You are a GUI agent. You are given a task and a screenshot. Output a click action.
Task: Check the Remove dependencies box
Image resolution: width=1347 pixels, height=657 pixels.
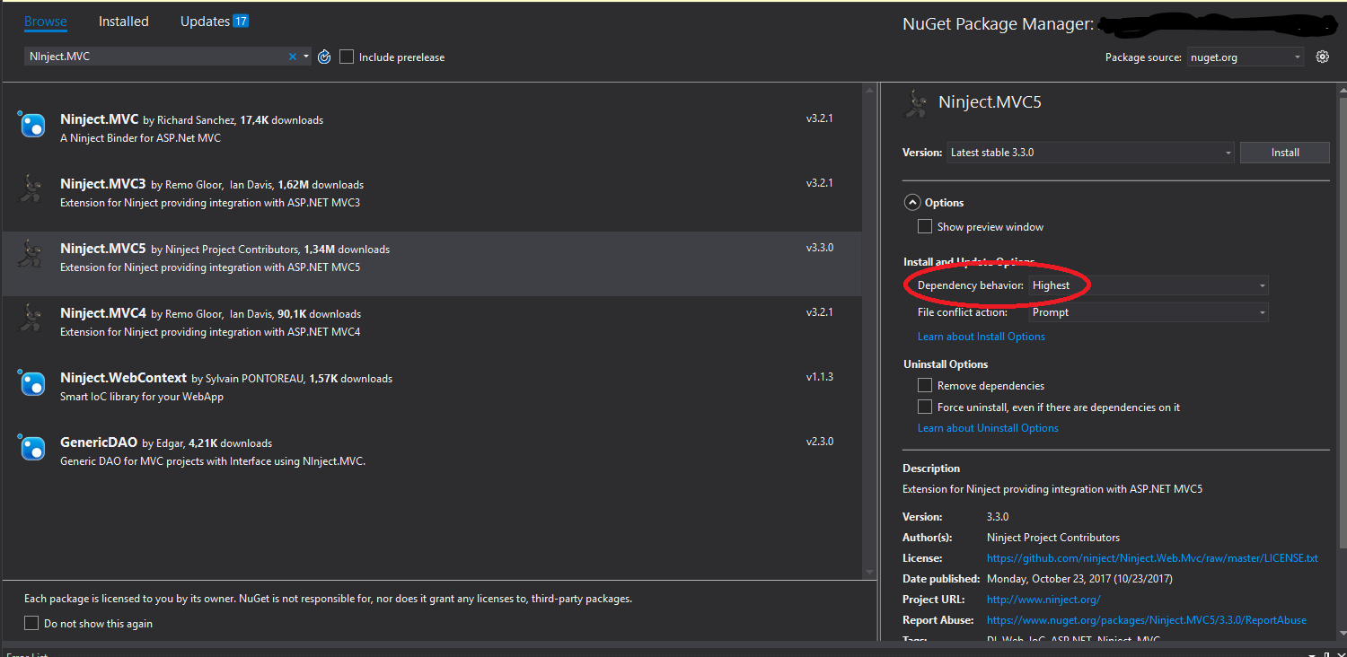925,385
